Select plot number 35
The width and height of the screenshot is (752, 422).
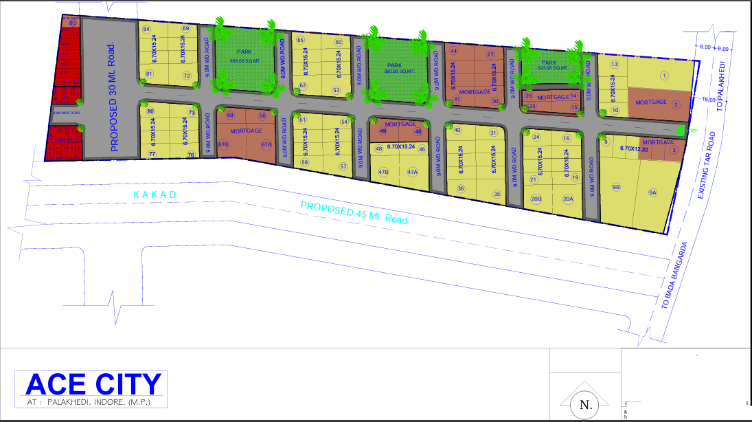497,194
